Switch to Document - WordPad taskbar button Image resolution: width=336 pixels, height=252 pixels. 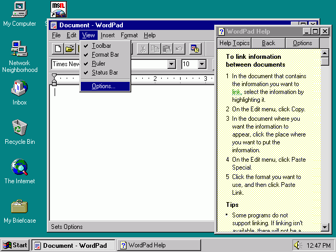click(73, 245)
